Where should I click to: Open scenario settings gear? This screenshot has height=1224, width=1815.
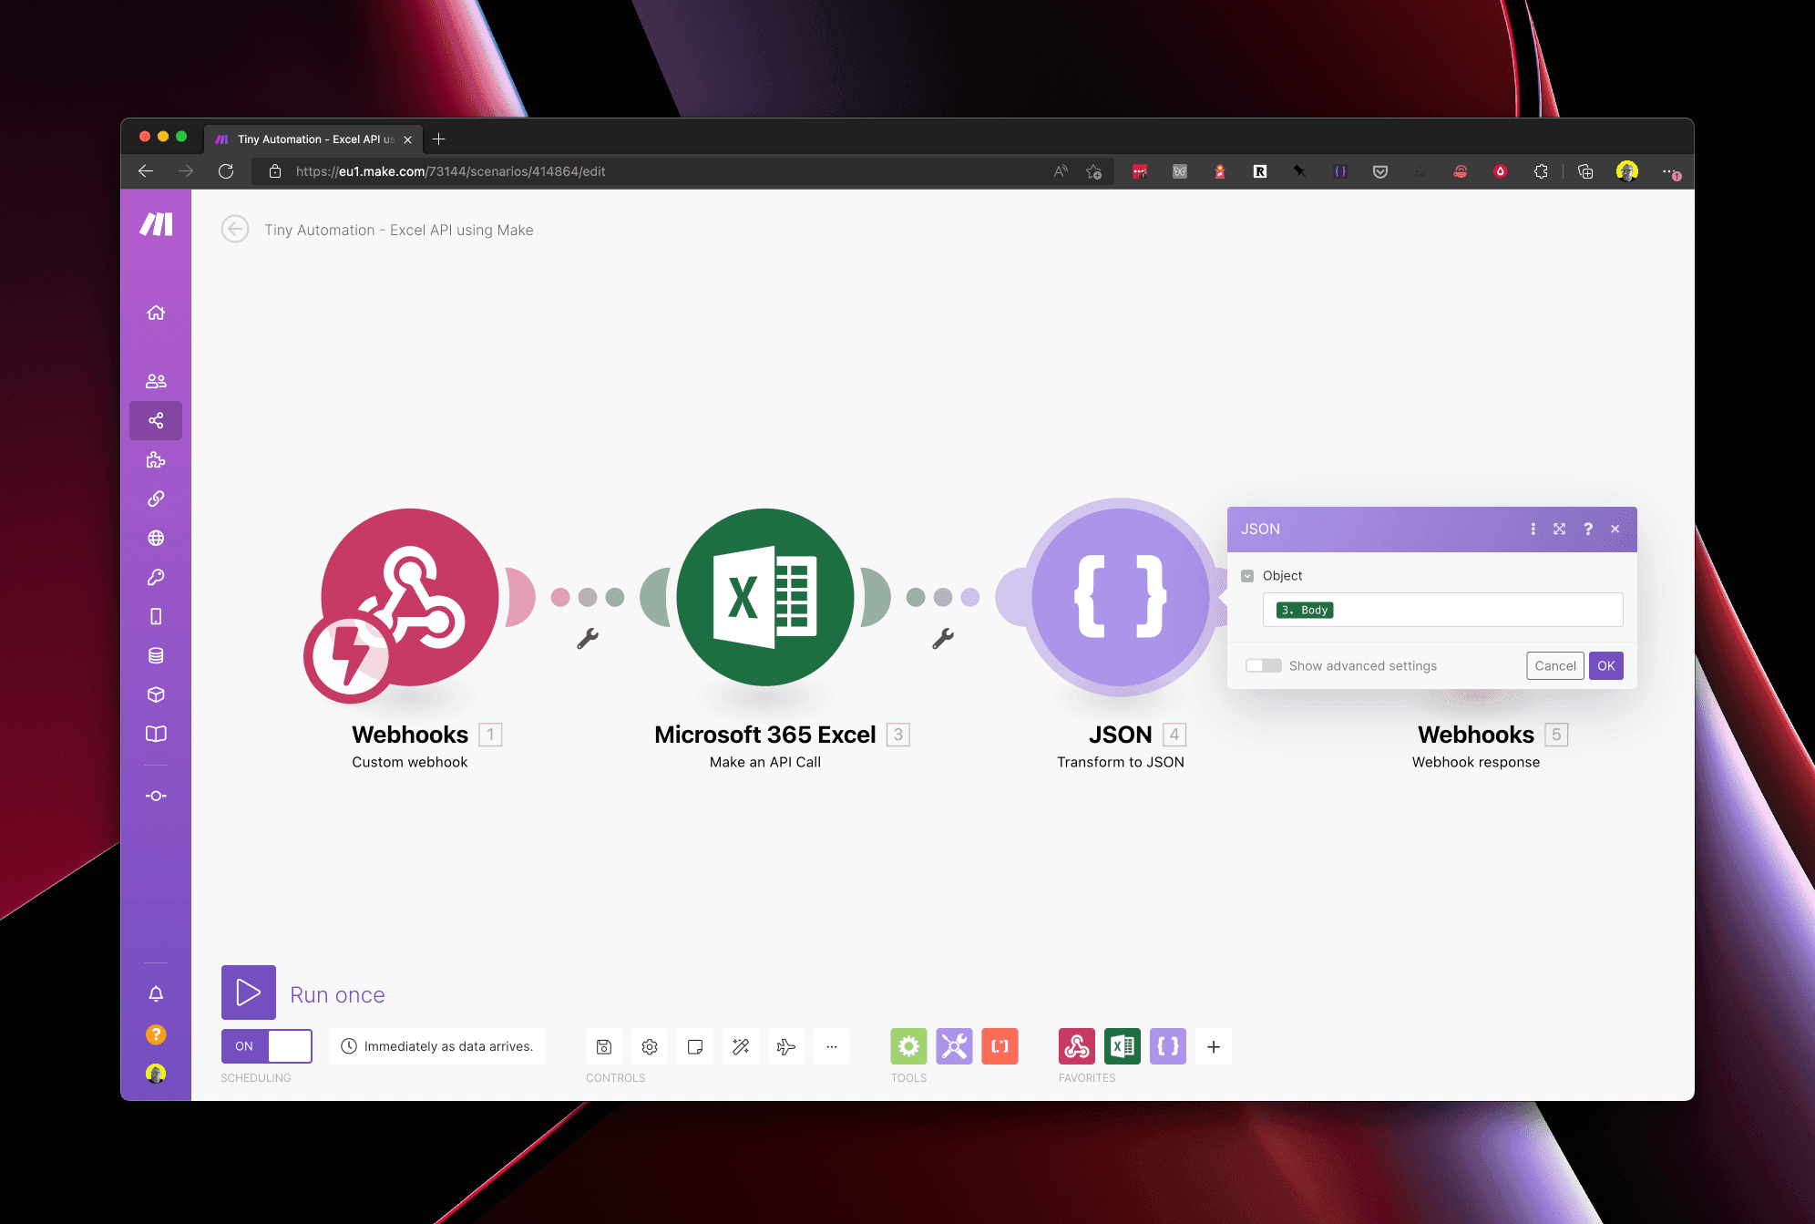point(650,1047)
